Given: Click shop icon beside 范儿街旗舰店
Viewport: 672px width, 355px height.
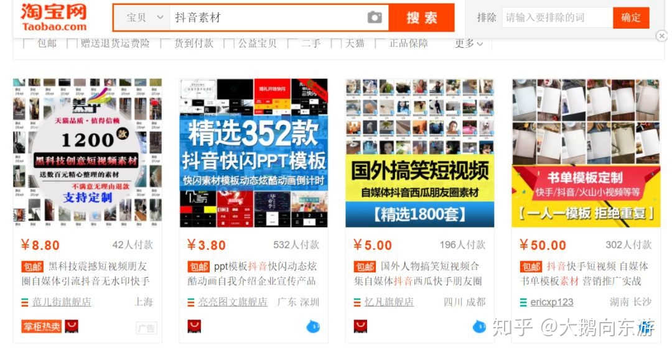Looking at the screenshot, I should click(x=25, y=302).
